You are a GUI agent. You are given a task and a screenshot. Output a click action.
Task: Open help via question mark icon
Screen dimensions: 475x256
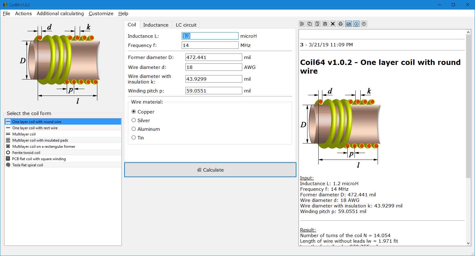(364, 24)
